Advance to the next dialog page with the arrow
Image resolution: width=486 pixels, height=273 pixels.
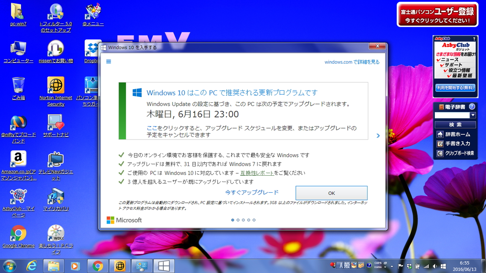pos(378,135)
